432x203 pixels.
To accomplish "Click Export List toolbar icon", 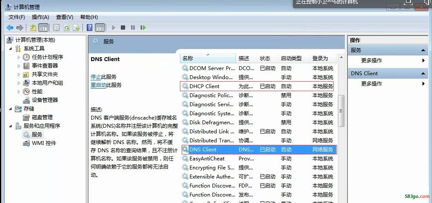I will pyautogui.click(x=76, y=28).
